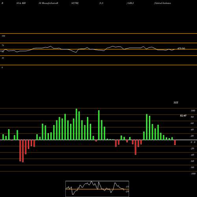Click the -80 tick on MR axis
The height and width of the screenshot is (197, 197).
click(x=192, y=167)
